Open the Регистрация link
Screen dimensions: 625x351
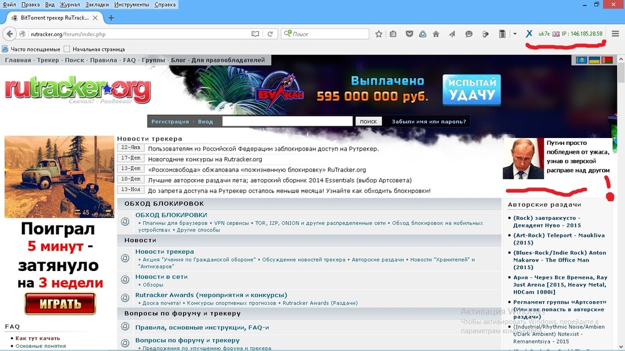point(170,122)
